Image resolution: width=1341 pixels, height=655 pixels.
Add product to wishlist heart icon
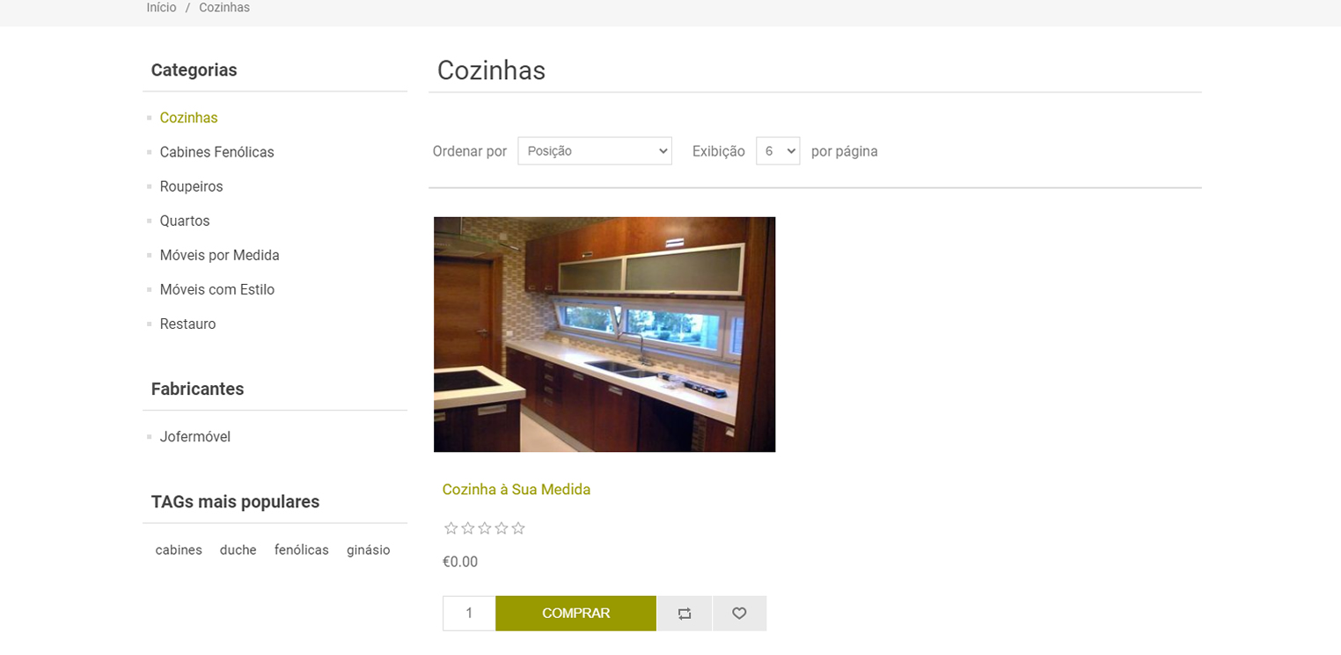click(x=739, y=614)
